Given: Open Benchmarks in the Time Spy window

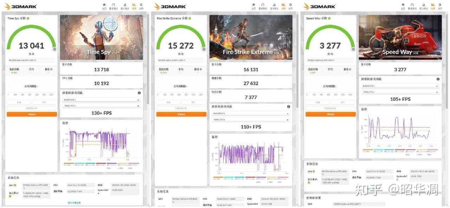Looking at the screenshot, I should pos(114,6).
